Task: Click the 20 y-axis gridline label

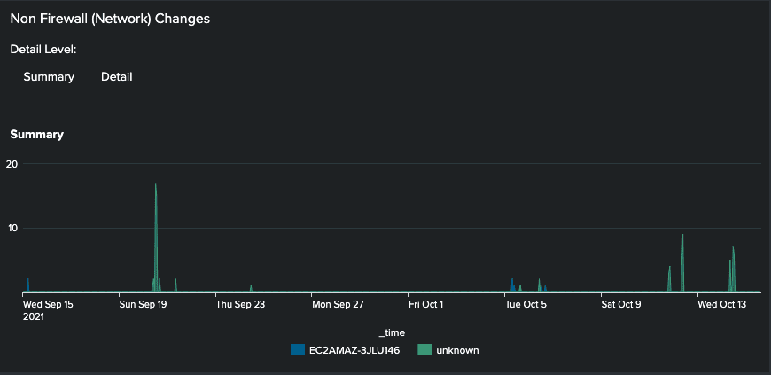Action: coord(12,164)
